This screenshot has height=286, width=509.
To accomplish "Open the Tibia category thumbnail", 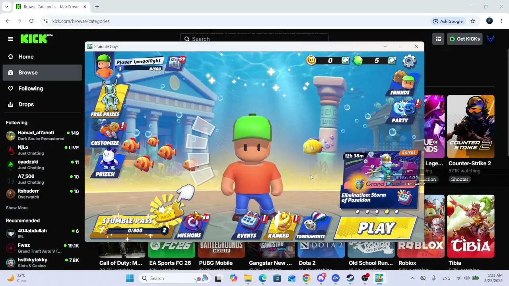I will click(471, 226).
